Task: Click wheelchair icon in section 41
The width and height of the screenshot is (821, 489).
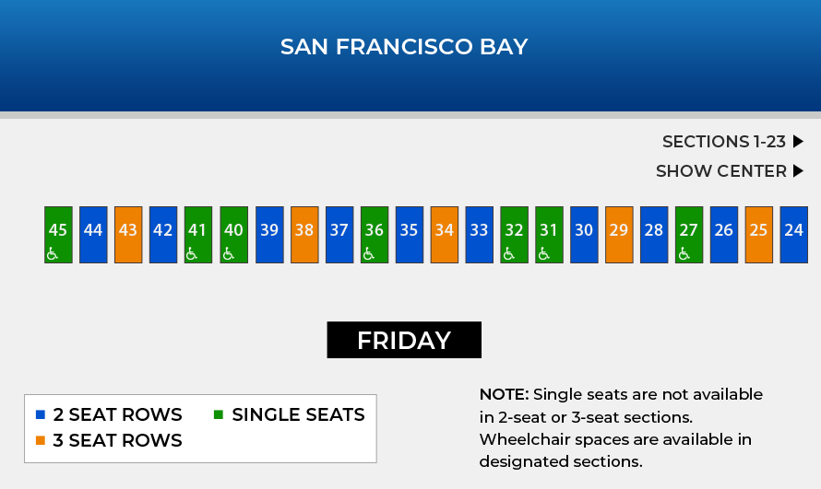Action: tap(192, 254)
